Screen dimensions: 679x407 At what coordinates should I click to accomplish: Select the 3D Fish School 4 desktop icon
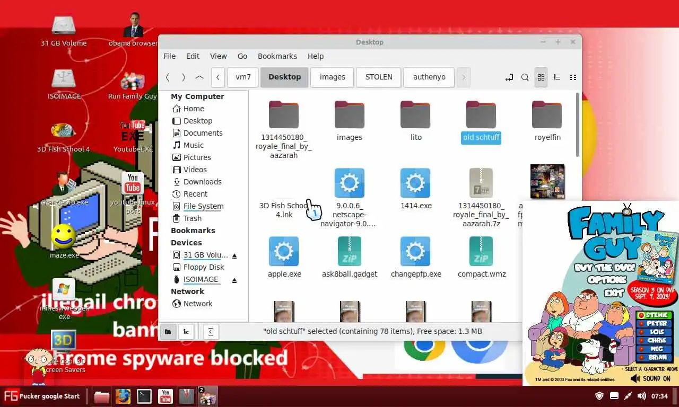click(x=64, y=131)
